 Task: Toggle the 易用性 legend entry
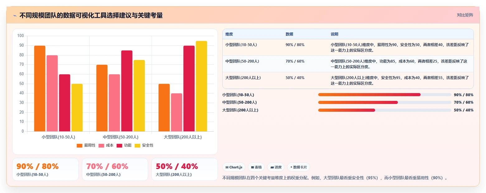tap(86, 145)
